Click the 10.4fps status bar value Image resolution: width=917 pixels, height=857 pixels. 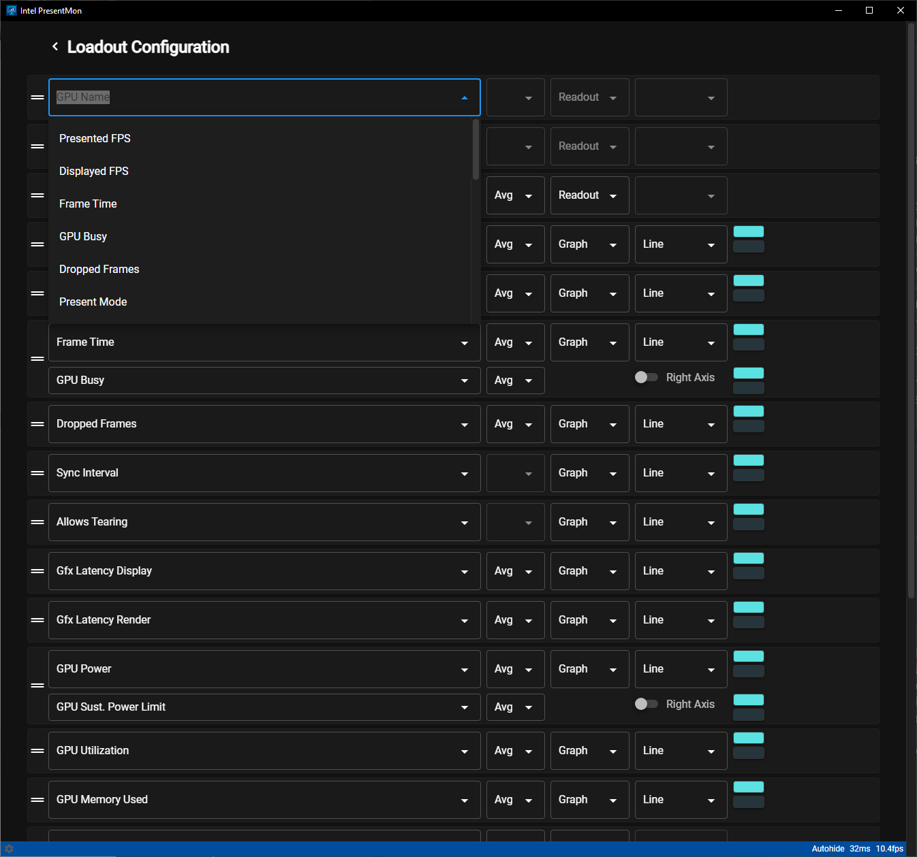coord(890,849)
